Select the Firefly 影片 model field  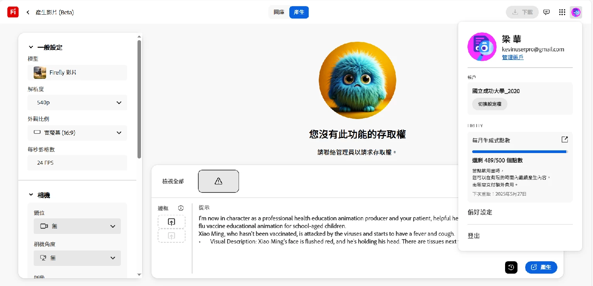[x=77, y=73]
